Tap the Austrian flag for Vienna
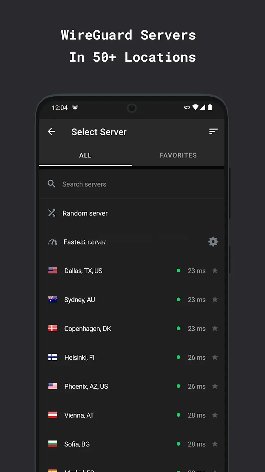The width and height of the screenshot is (265, 472). pyautogui.click(x=53, y=415)
